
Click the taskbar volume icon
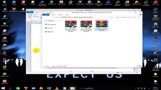click(145, 88)
